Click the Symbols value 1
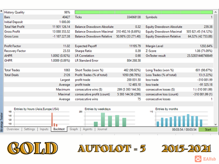 (211, 17)
